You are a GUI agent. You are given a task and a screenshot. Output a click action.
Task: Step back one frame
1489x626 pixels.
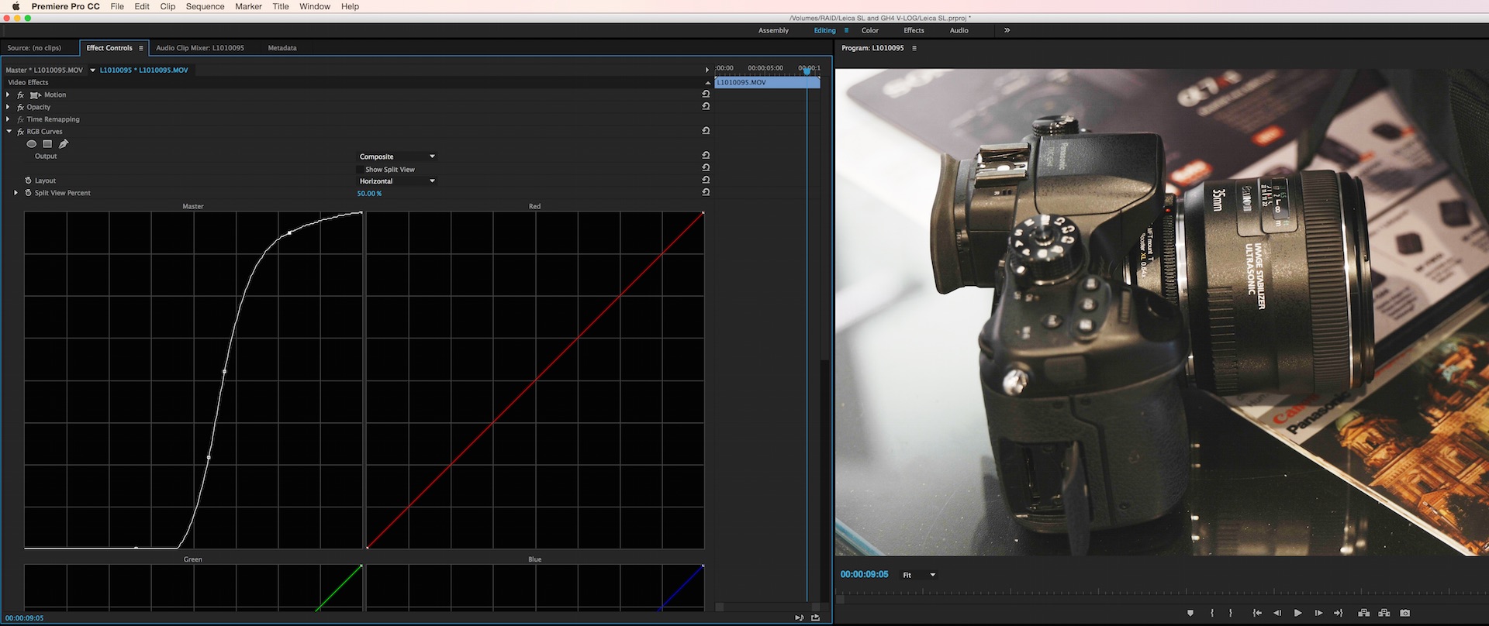(x=1277, y=613)
